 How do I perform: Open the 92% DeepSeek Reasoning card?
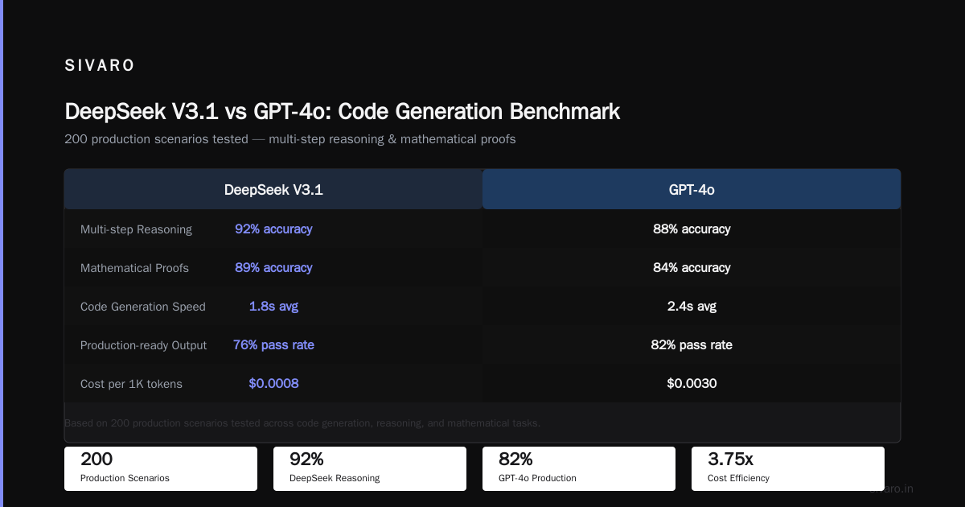[370, 468]
